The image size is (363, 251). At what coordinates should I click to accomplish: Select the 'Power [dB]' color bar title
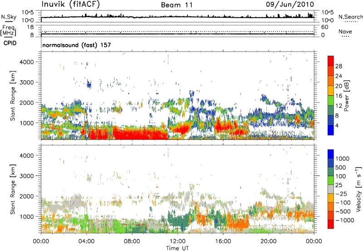[346, 96]
